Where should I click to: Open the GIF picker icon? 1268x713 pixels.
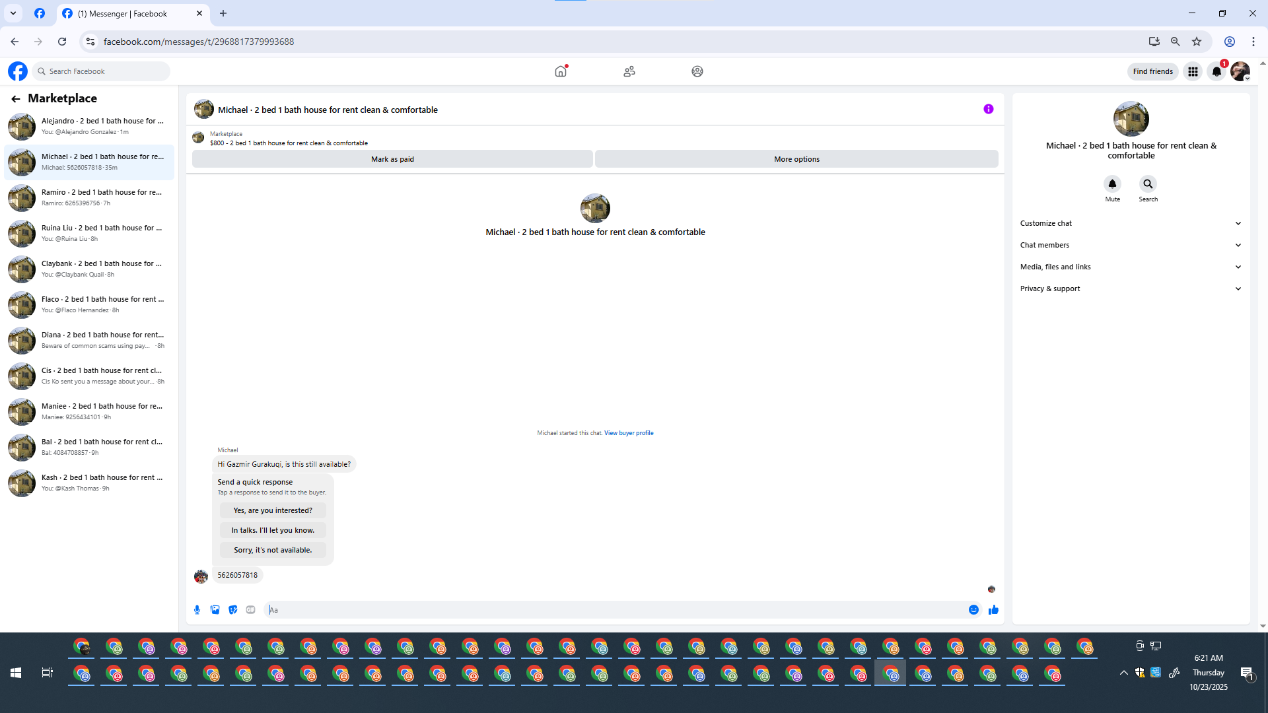(x=250, y=610)
